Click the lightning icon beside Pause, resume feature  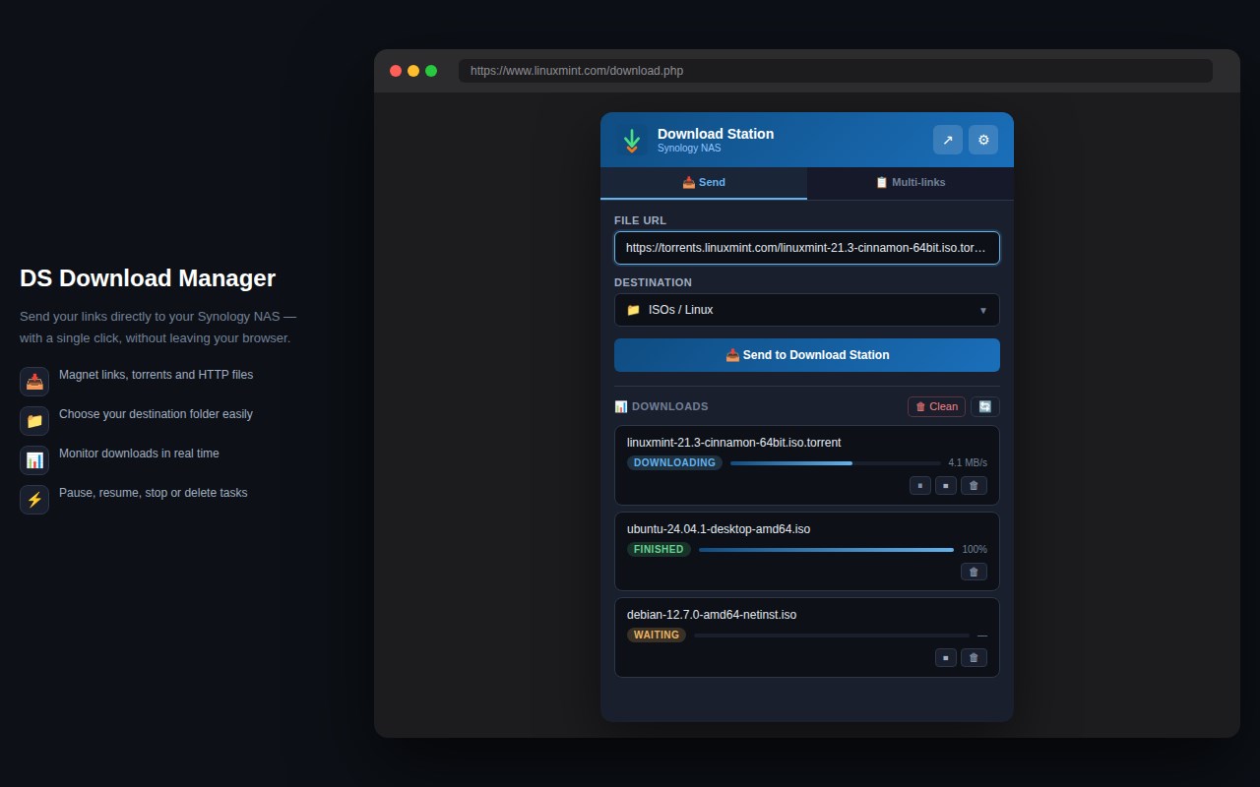tap(34, 500)
